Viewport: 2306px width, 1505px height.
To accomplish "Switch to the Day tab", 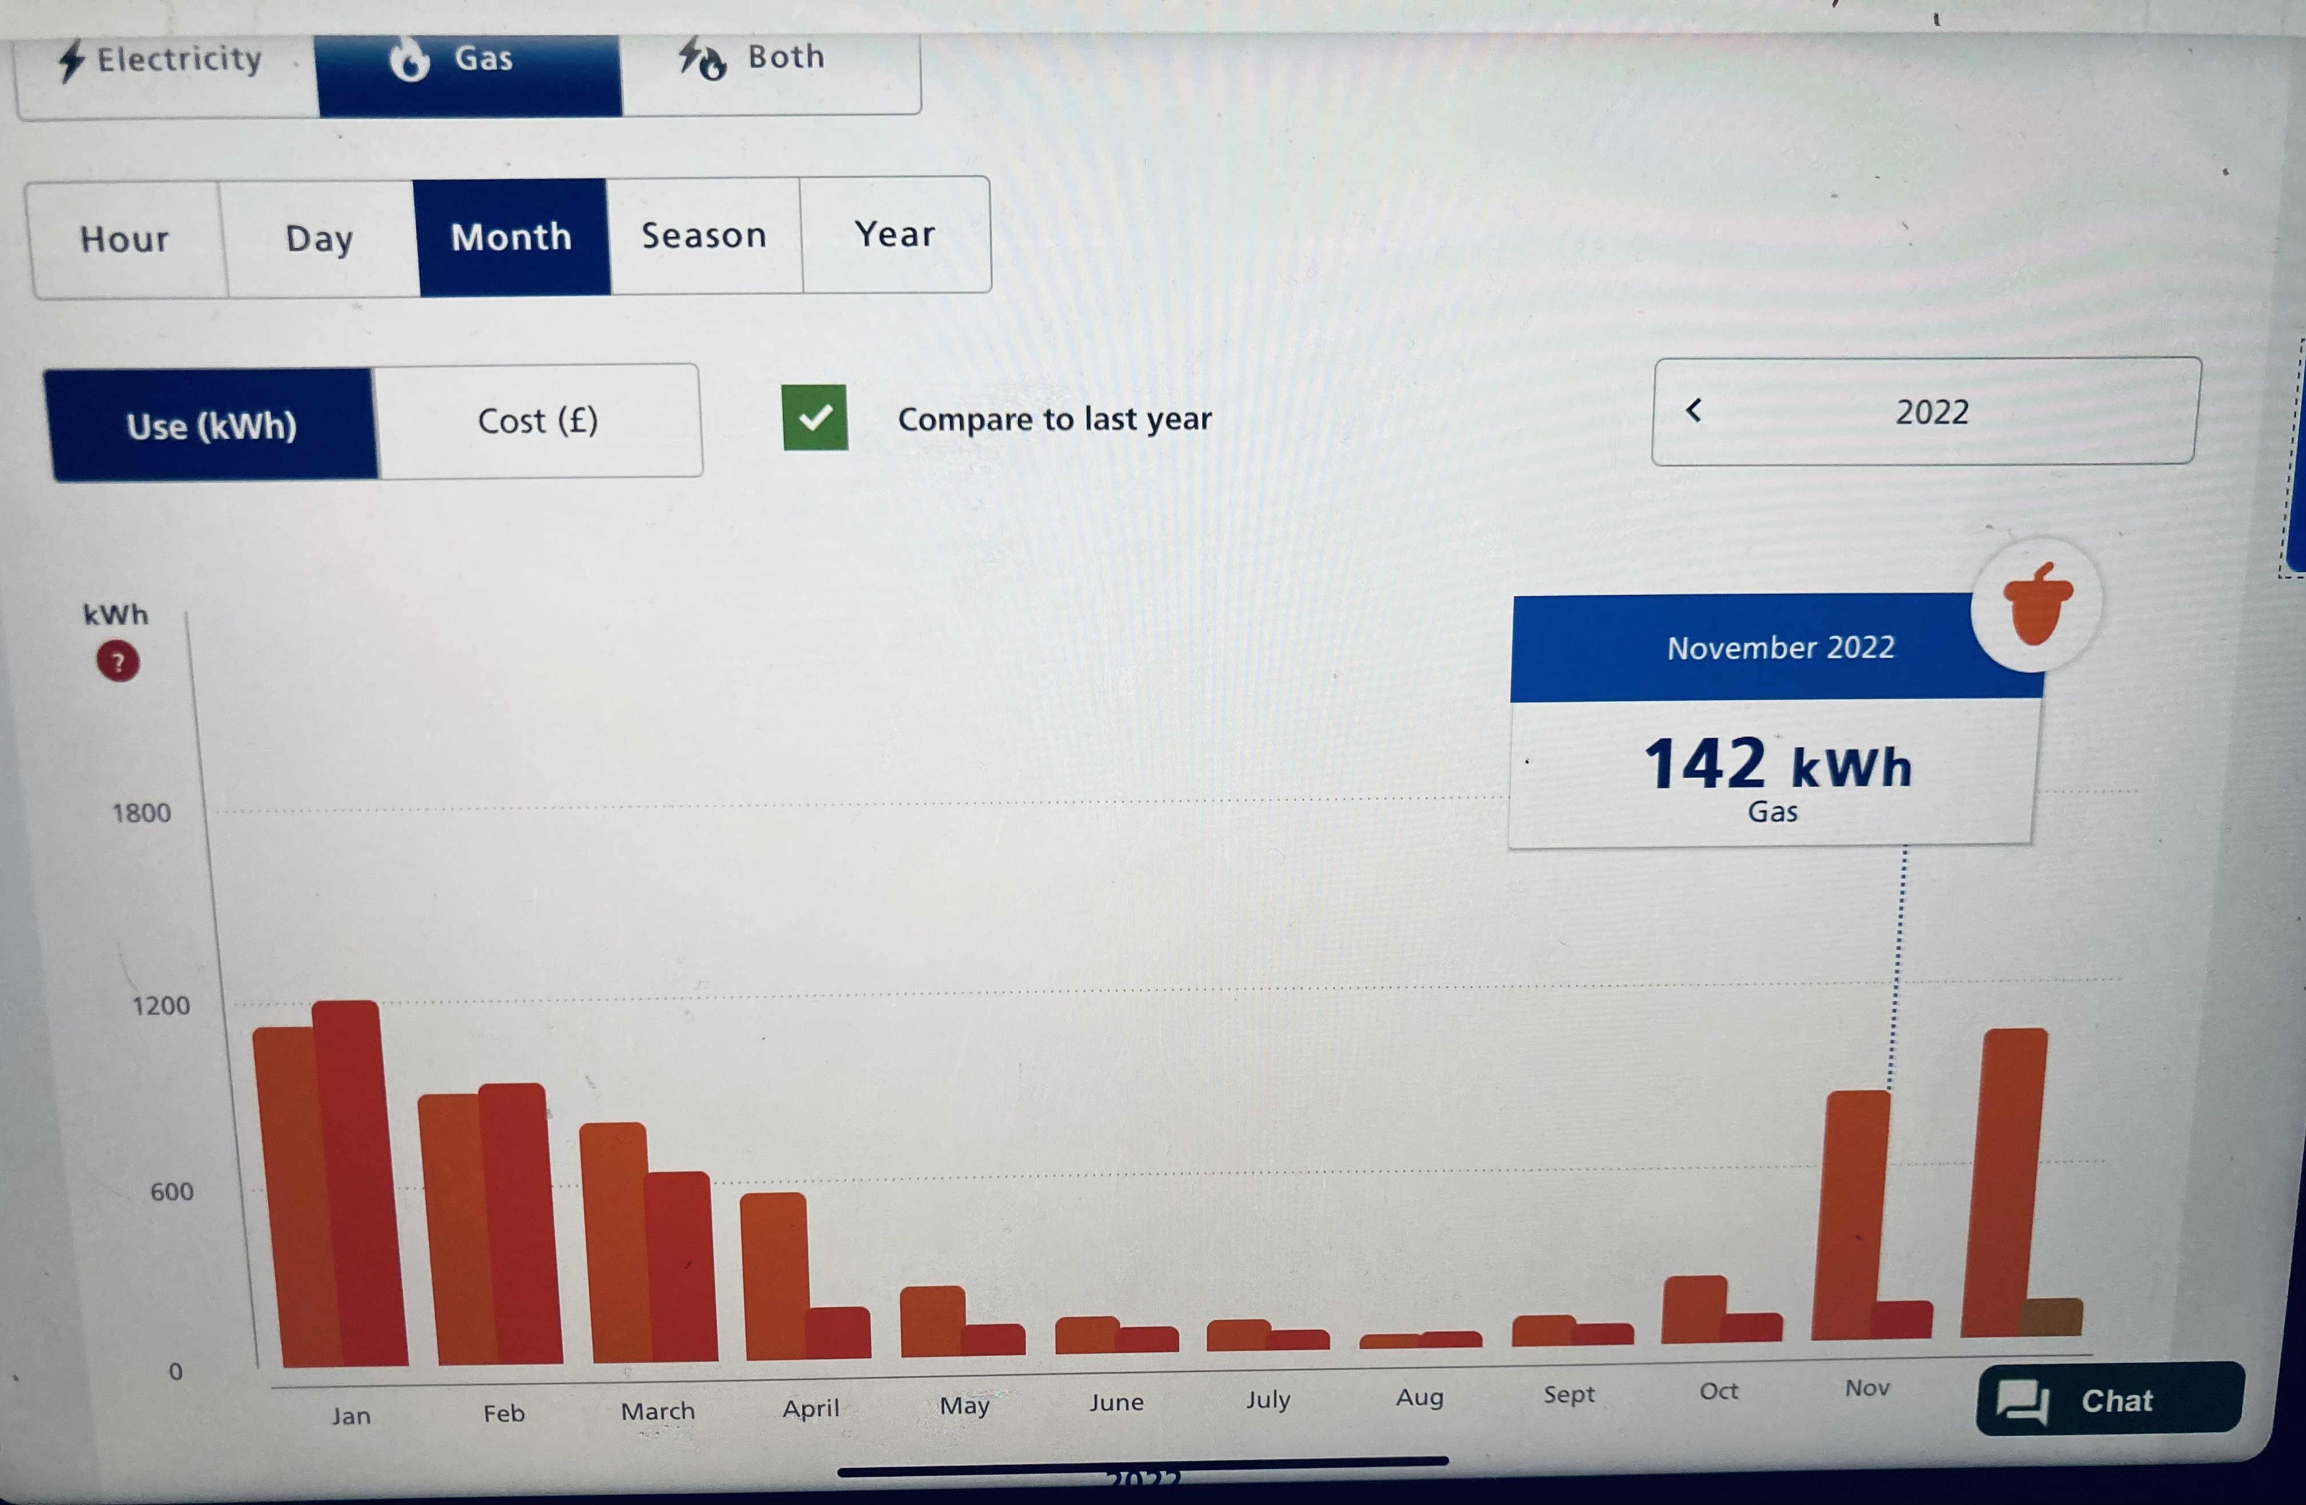I will coord(319,238).
